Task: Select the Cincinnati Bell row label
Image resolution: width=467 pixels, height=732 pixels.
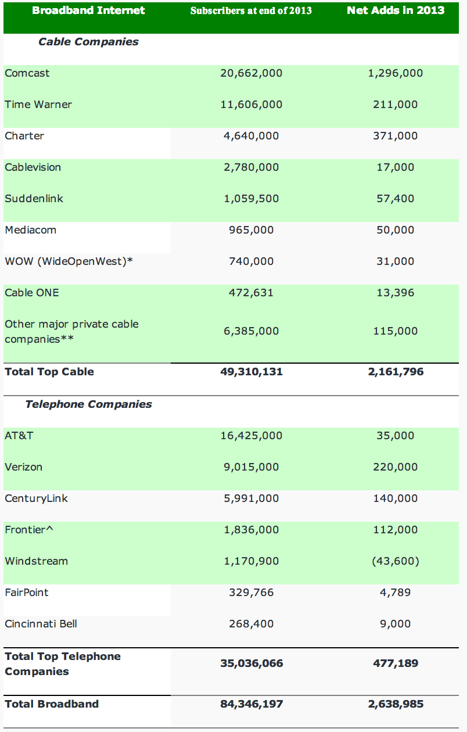Action: (x=41, y=624)
